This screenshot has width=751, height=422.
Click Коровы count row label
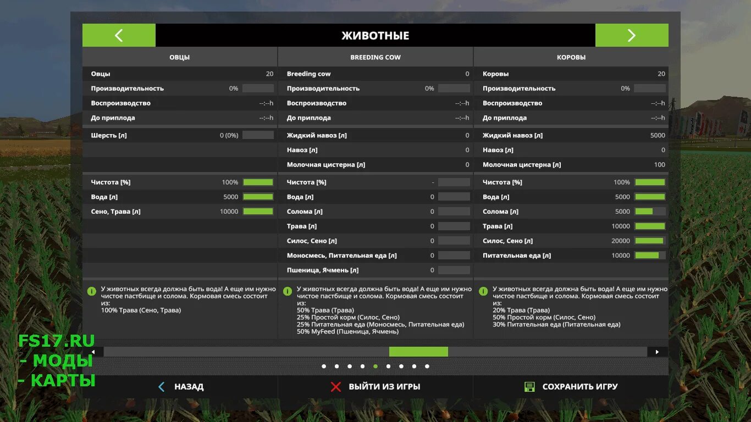[495, 74]
